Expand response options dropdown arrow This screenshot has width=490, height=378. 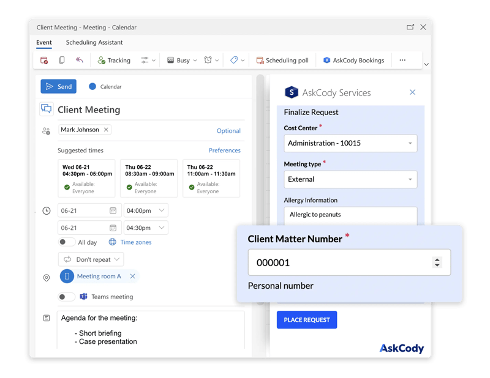(154, 61)
